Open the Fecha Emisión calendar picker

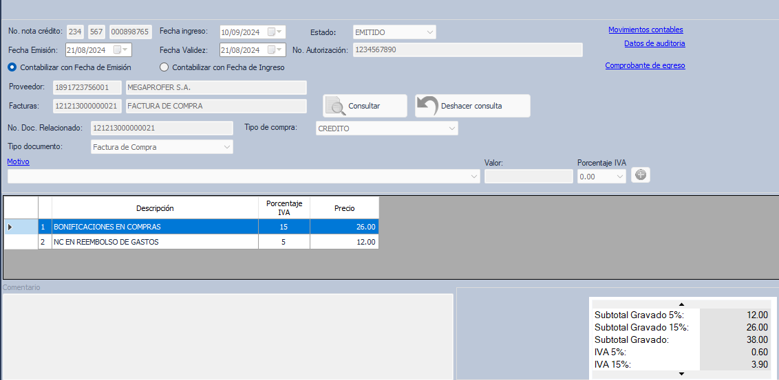[x=121, y=50]
